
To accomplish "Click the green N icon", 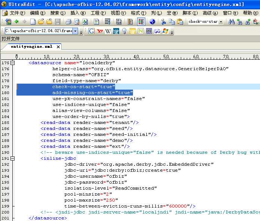I will coord(140,31).
